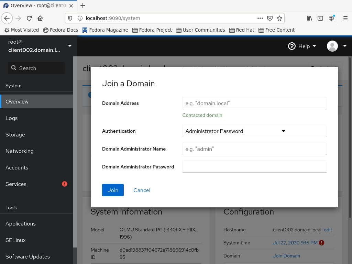The image size is (352, 264).
Task: Click the Domain Administrator Name field
Action: tap(254, 149)
